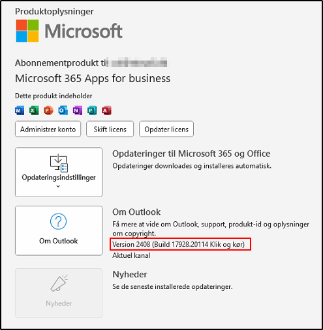Screen dimensions: 323x330
Task: Click the PowerPoint app icon
Action: tap(48, 111)
